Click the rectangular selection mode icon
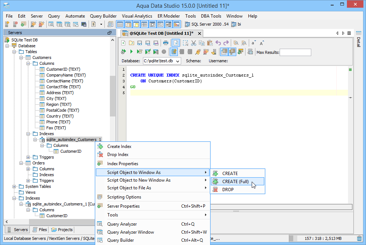366x245 pixels. click(186, 43)
